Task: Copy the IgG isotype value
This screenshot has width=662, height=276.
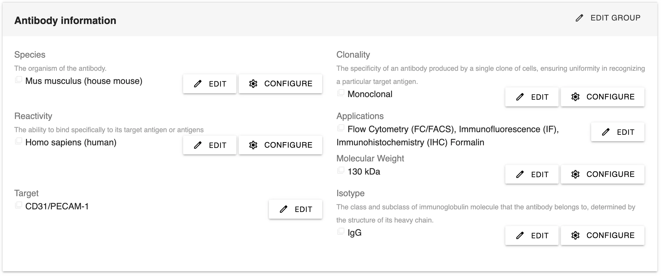Action: 341,232
